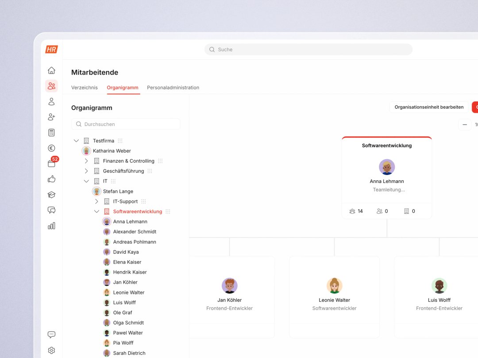Open Leonie Walter org chart card
478x358 pixels.
[335, 297]
